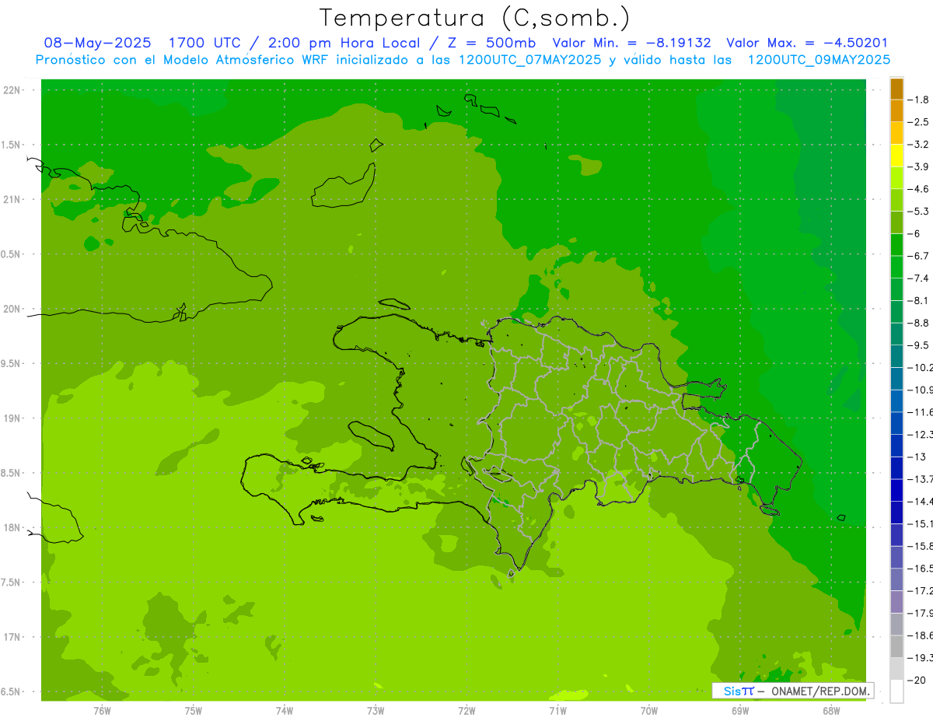Click the '73W' longitude label
Viewport: 933px width, 721px height.
[x=376, y=711]
